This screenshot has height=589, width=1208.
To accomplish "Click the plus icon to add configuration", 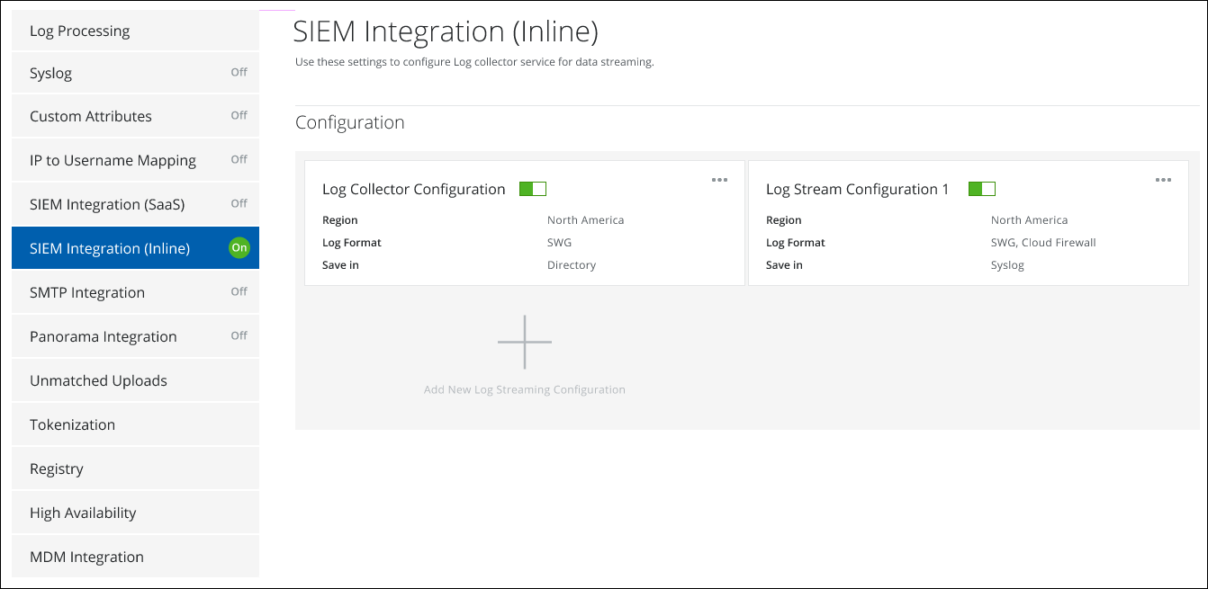I will click(525, 342).
